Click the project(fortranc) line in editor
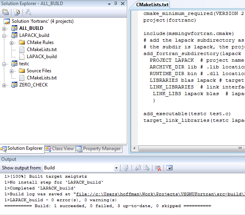This screenshot has height=215, width=245. click(169, 20)
